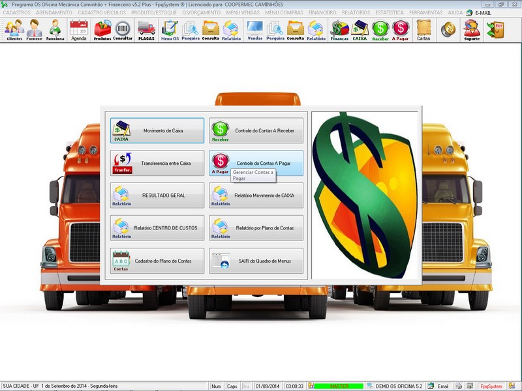Open the PRODUTO/ESTOQUE menu
Screen dimensions: 522x391
pyautogui.click(x=154, y=12)
